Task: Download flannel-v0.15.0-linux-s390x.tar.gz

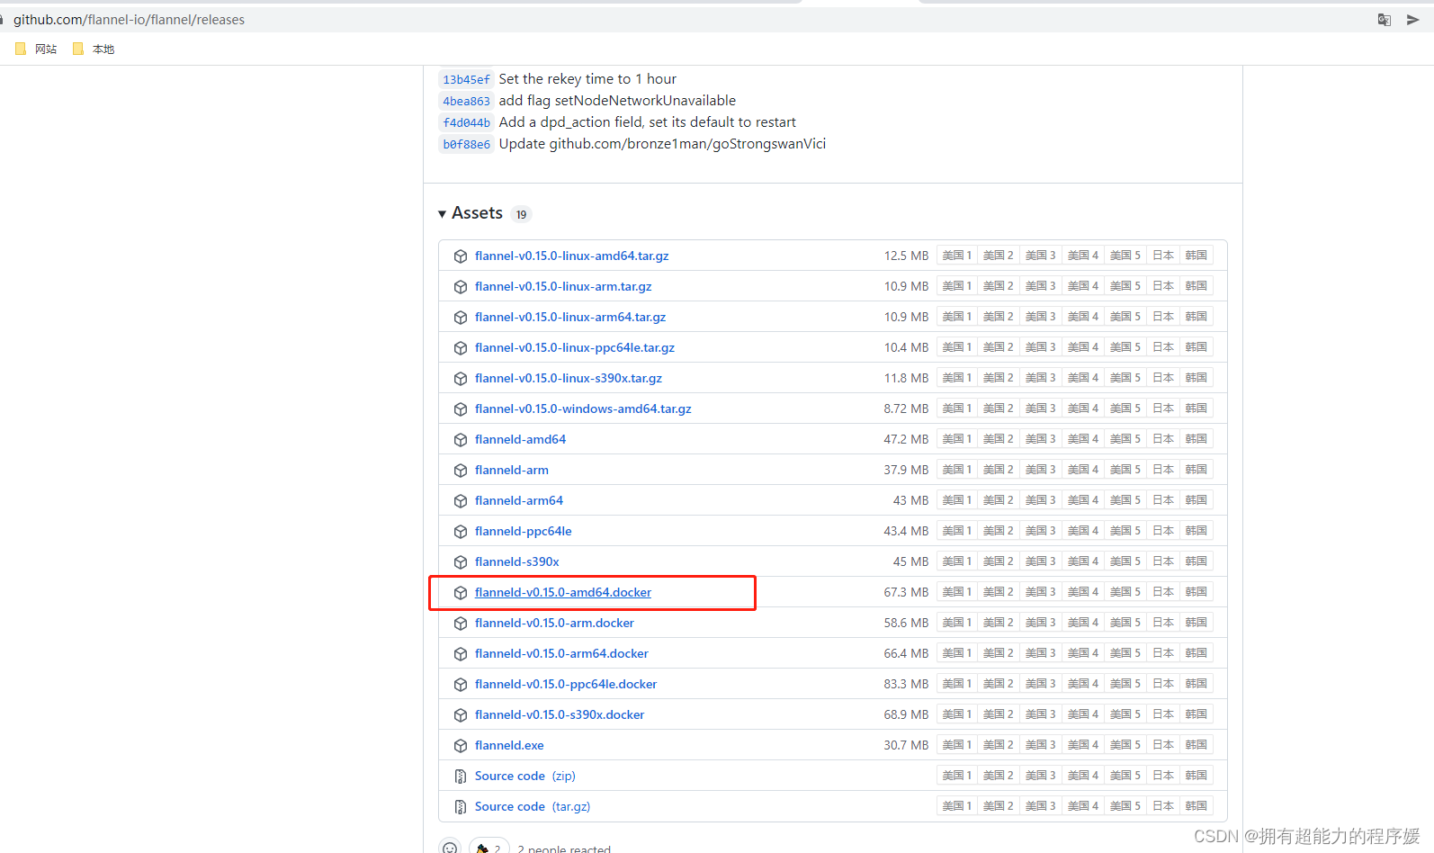Action: coord(569,378)
